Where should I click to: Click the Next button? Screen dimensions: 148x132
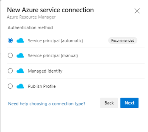tap(129, 103)
